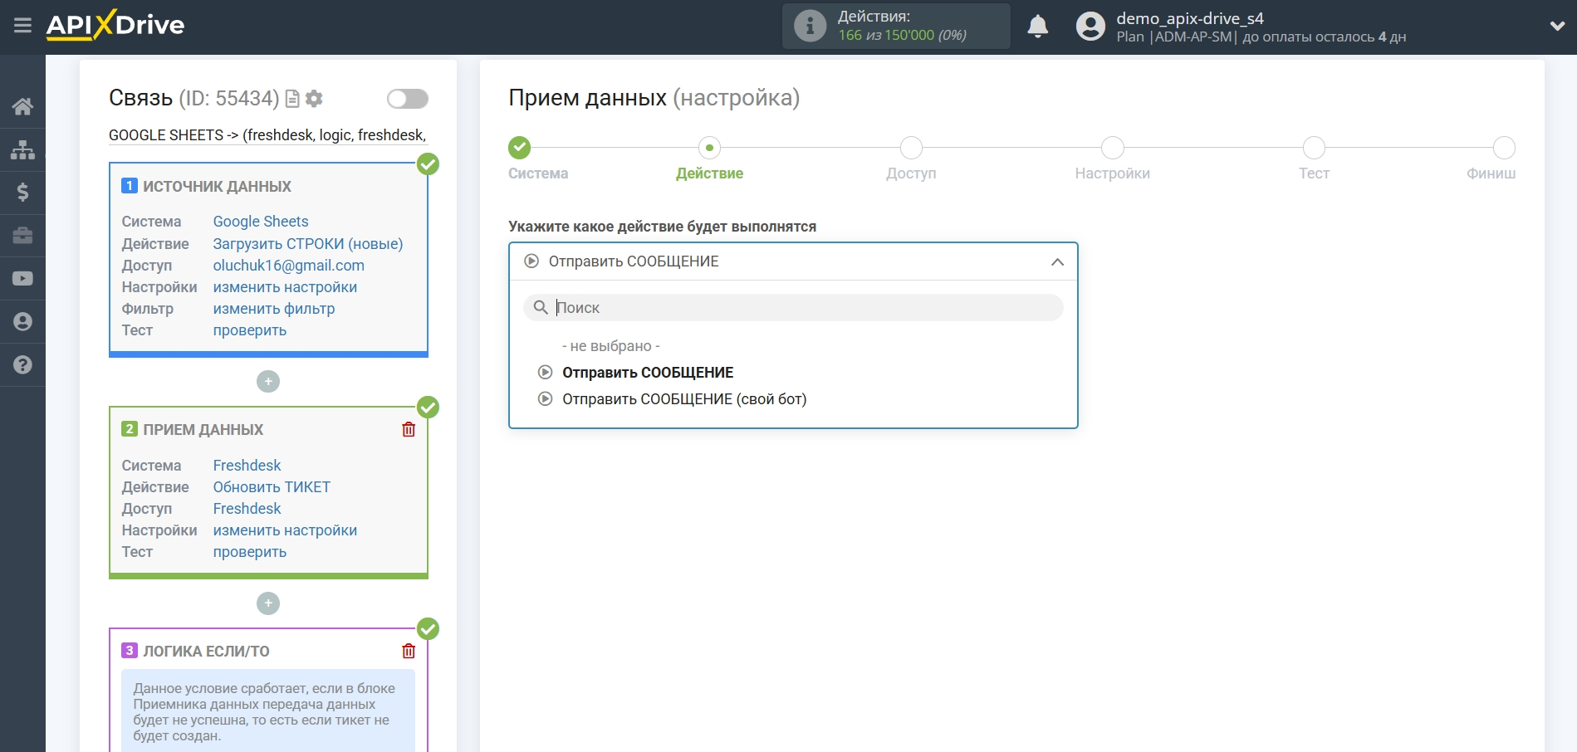Screen dimensions: 1577x752
Task: Click the connection name GOOGLE SHEETS text
Action: click(x=267, y=135)
